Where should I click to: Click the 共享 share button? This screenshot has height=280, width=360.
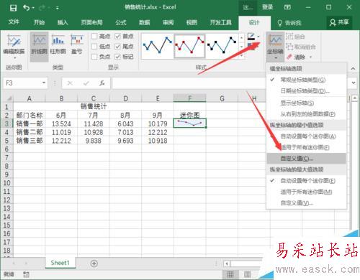(x=339, y=22)
